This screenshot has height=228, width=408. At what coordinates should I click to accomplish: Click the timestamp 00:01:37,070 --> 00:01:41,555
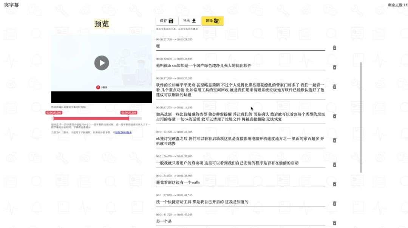(174, 195)
